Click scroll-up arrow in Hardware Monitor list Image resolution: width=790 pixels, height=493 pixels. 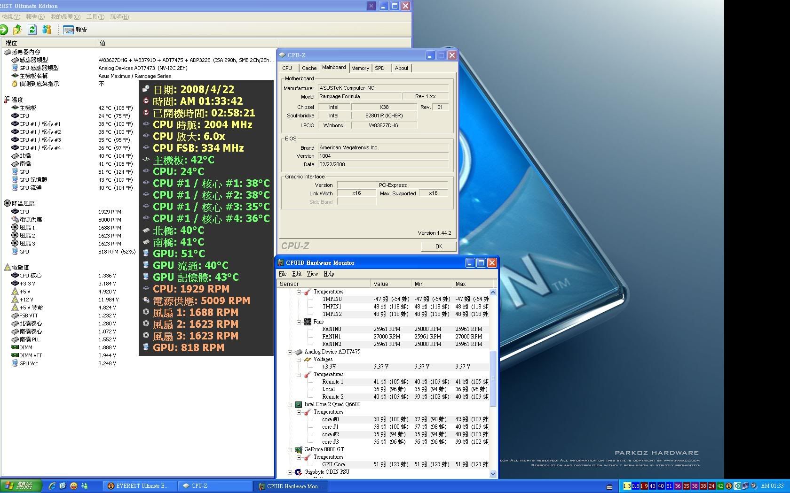click(x=493, y=292)
